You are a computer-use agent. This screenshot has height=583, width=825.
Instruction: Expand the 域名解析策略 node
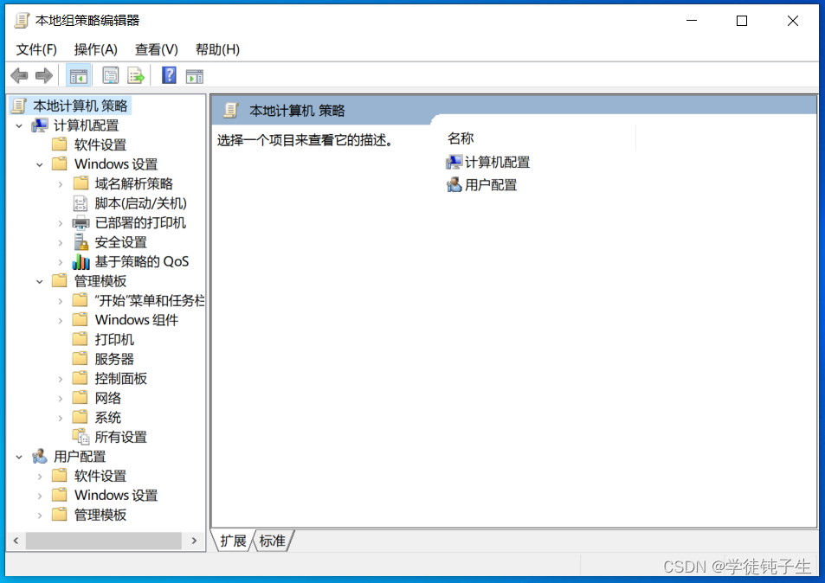click(60, 184)
